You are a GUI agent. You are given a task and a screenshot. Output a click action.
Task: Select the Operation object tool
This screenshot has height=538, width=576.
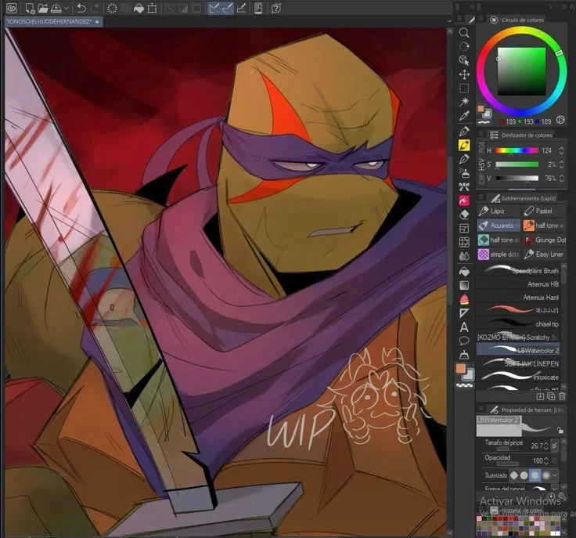coord(464,60)
